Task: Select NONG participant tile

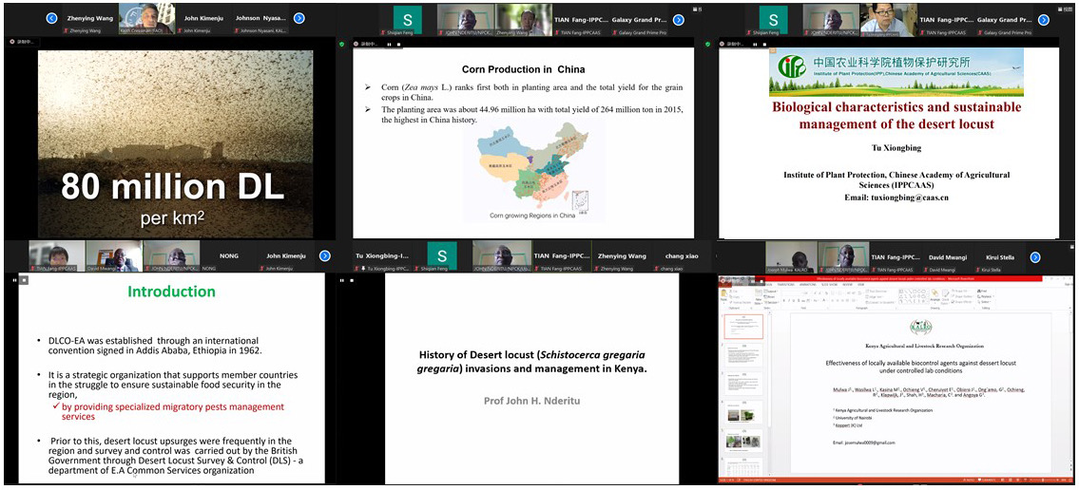Action: [228, 255]
